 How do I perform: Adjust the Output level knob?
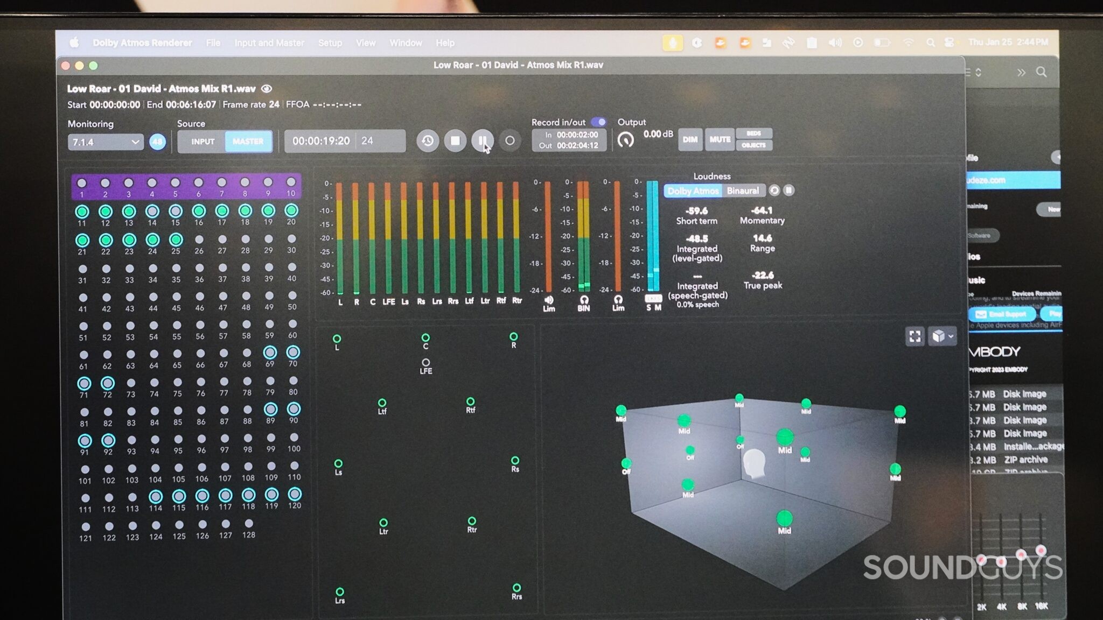626,139
